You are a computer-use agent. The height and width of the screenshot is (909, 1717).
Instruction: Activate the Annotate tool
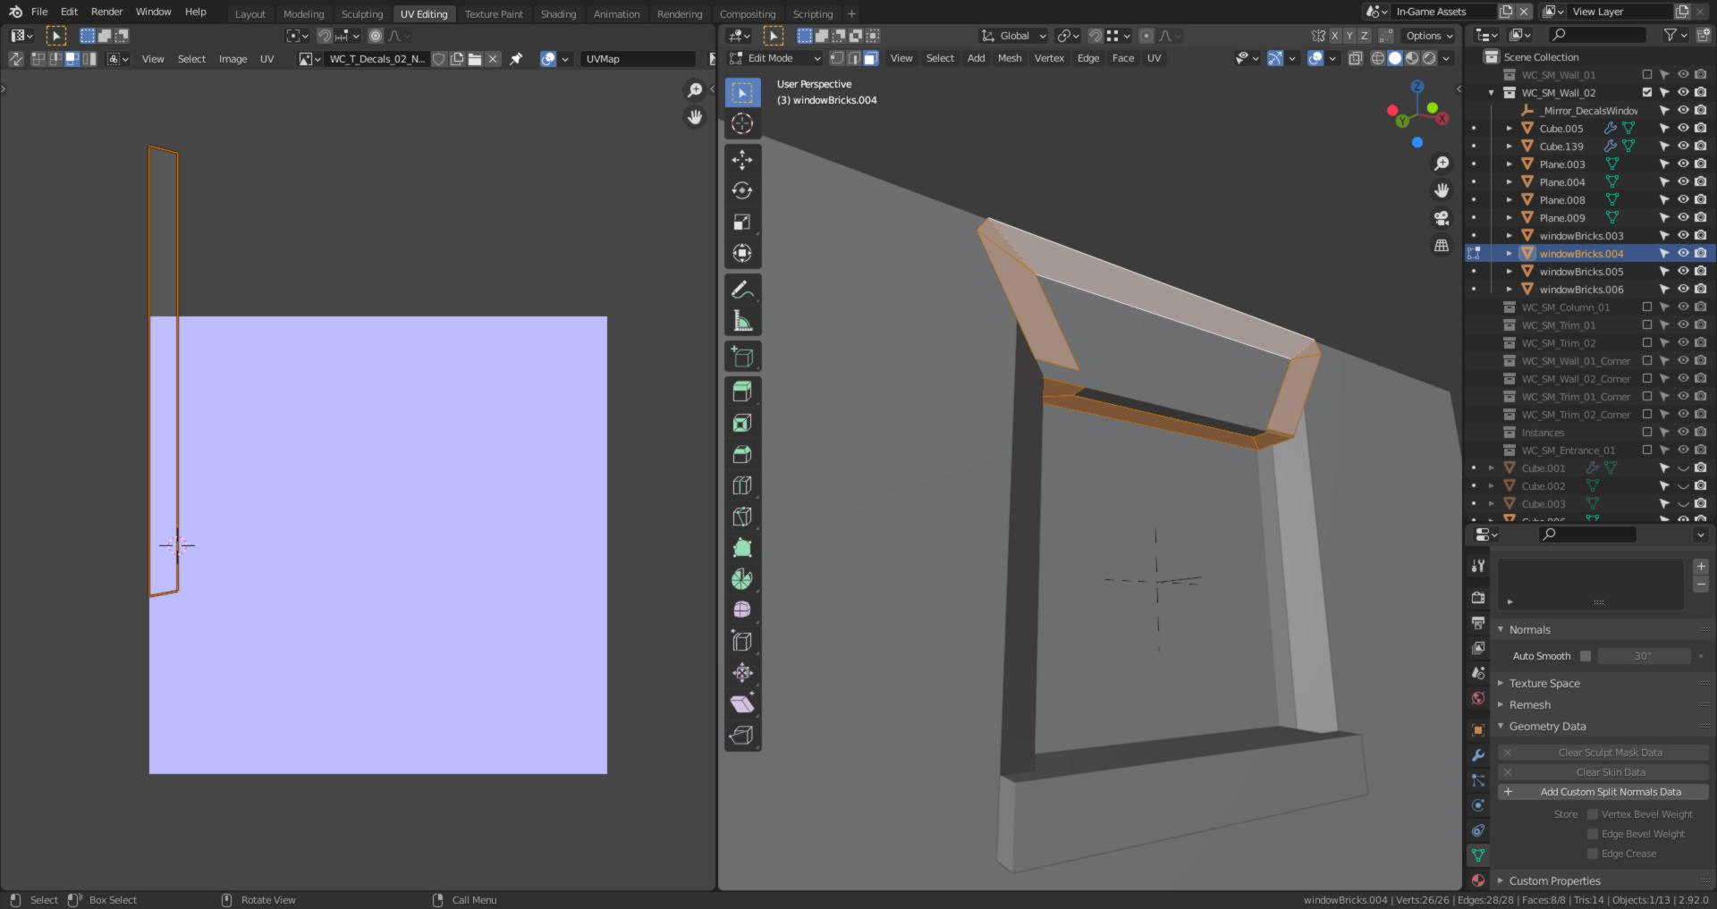742,288
